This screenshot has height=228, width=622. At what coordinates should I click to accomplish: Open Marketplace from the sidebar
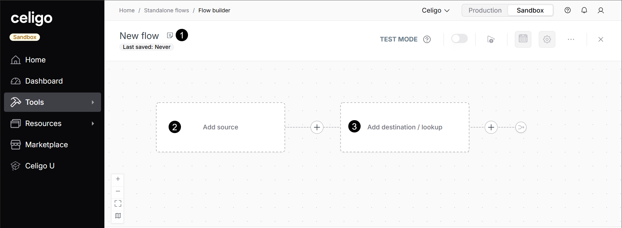[46, 145]
